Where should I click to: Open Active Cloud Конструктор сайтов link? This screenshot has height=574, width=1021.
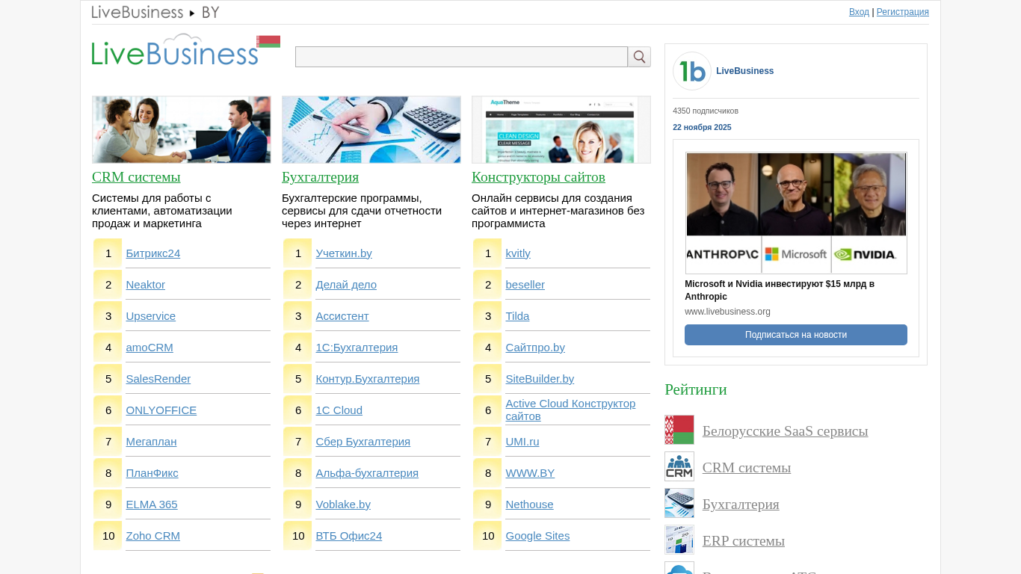pos(571,410)
